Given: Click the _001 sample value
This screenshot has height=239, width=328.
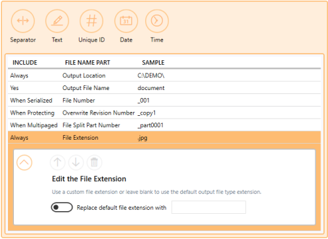Looking at the screenshot, I should click(143, 101).
